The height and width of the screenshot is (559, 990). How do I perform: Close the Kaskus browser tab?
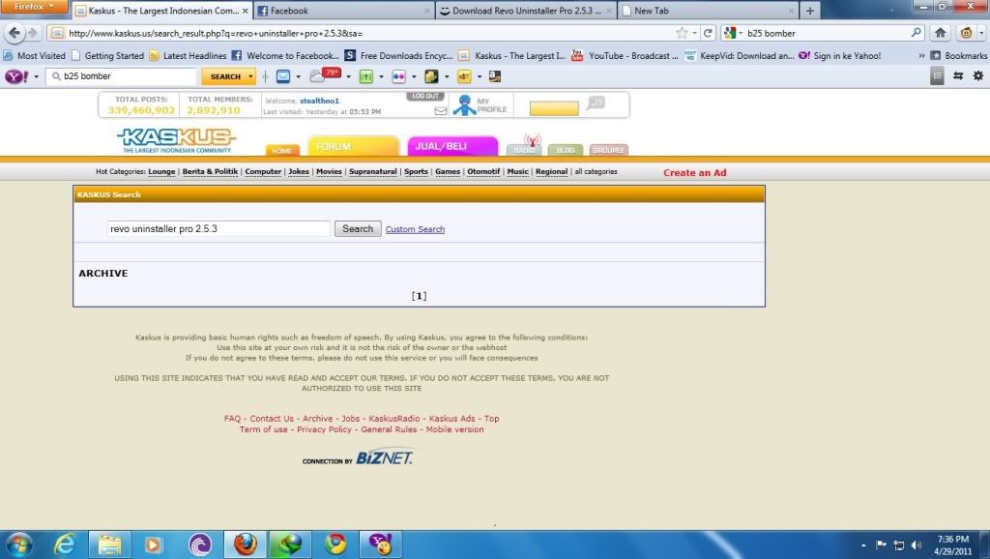245,11
